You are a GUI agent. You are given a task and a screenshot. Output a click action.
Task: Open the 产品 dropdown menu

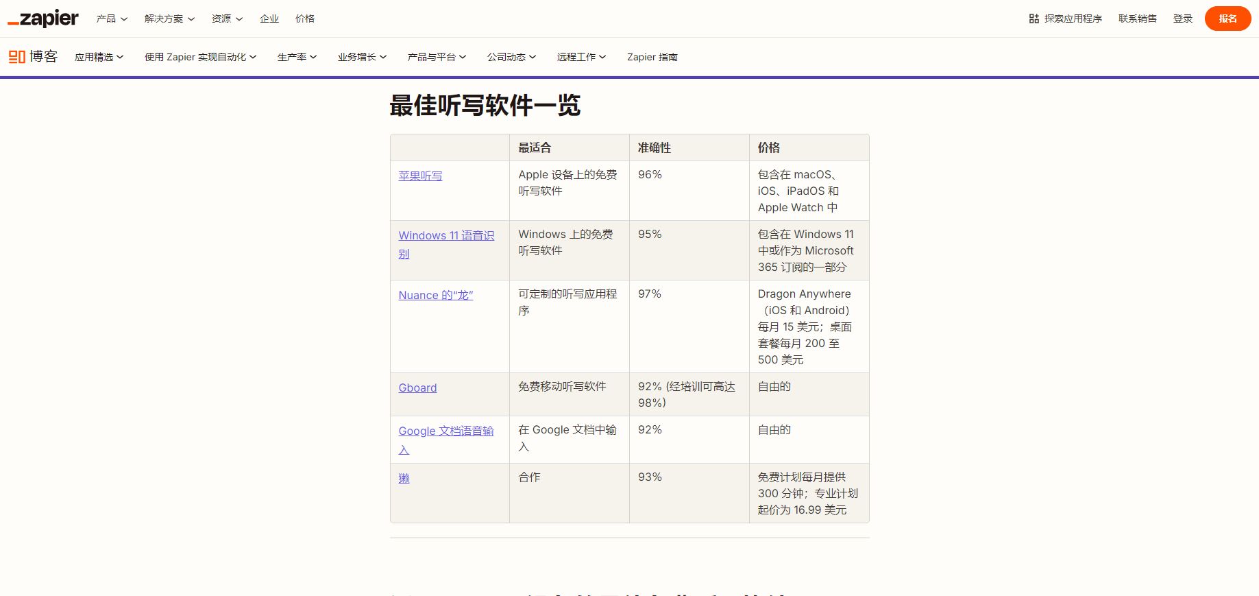[x=112, y=19]
